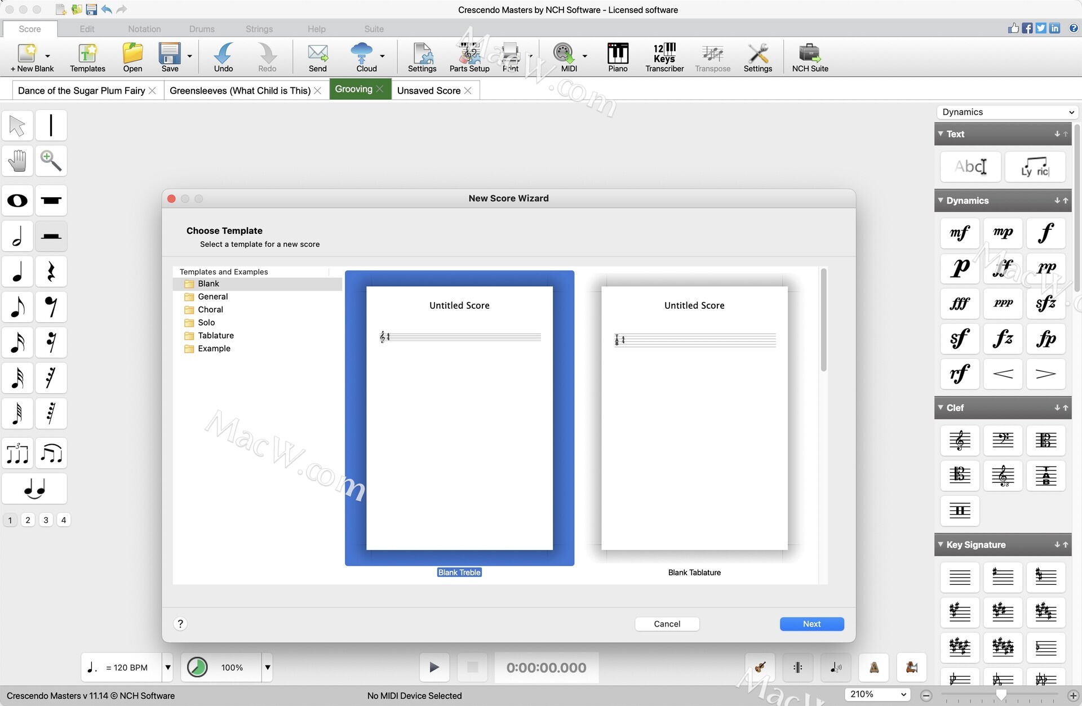This screenshot has height=706, width=1082.
Task: Open Parts Setup in toolbar
Action: coord(469,57)
